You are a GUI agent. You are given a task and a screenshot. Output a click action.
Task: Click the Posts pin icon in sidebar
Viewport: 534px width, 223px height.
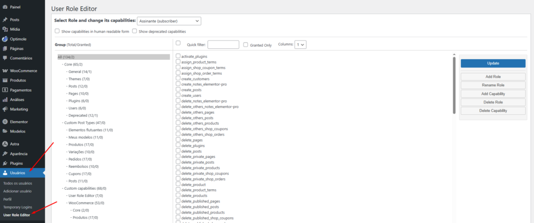(5, 20)
